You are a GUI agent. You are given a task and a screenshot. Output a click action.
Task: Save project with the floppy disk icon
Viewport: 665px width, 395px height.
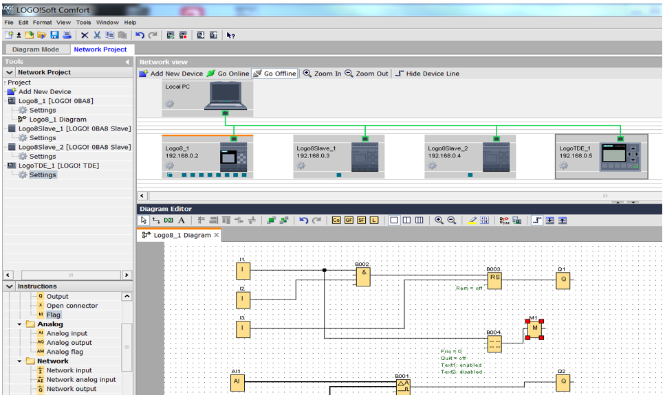tap(54, 35)
